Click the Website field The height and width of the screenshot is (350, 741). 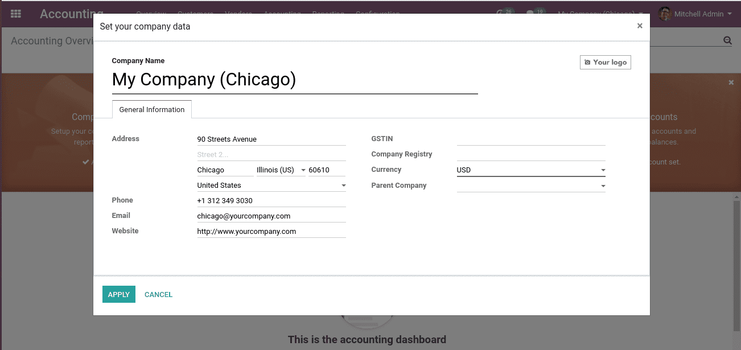pyautogui.click(x=271, y=232)
